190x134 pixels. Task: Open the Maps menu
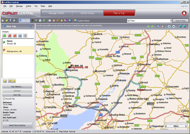(43, 6)
